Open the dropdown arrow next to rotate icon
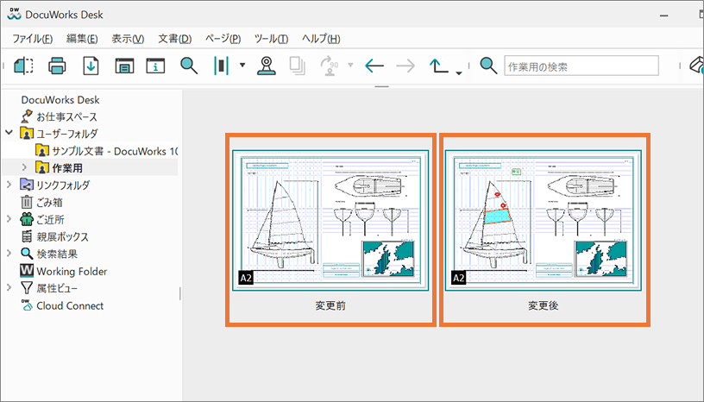704x402 pixels. (350, 65)
